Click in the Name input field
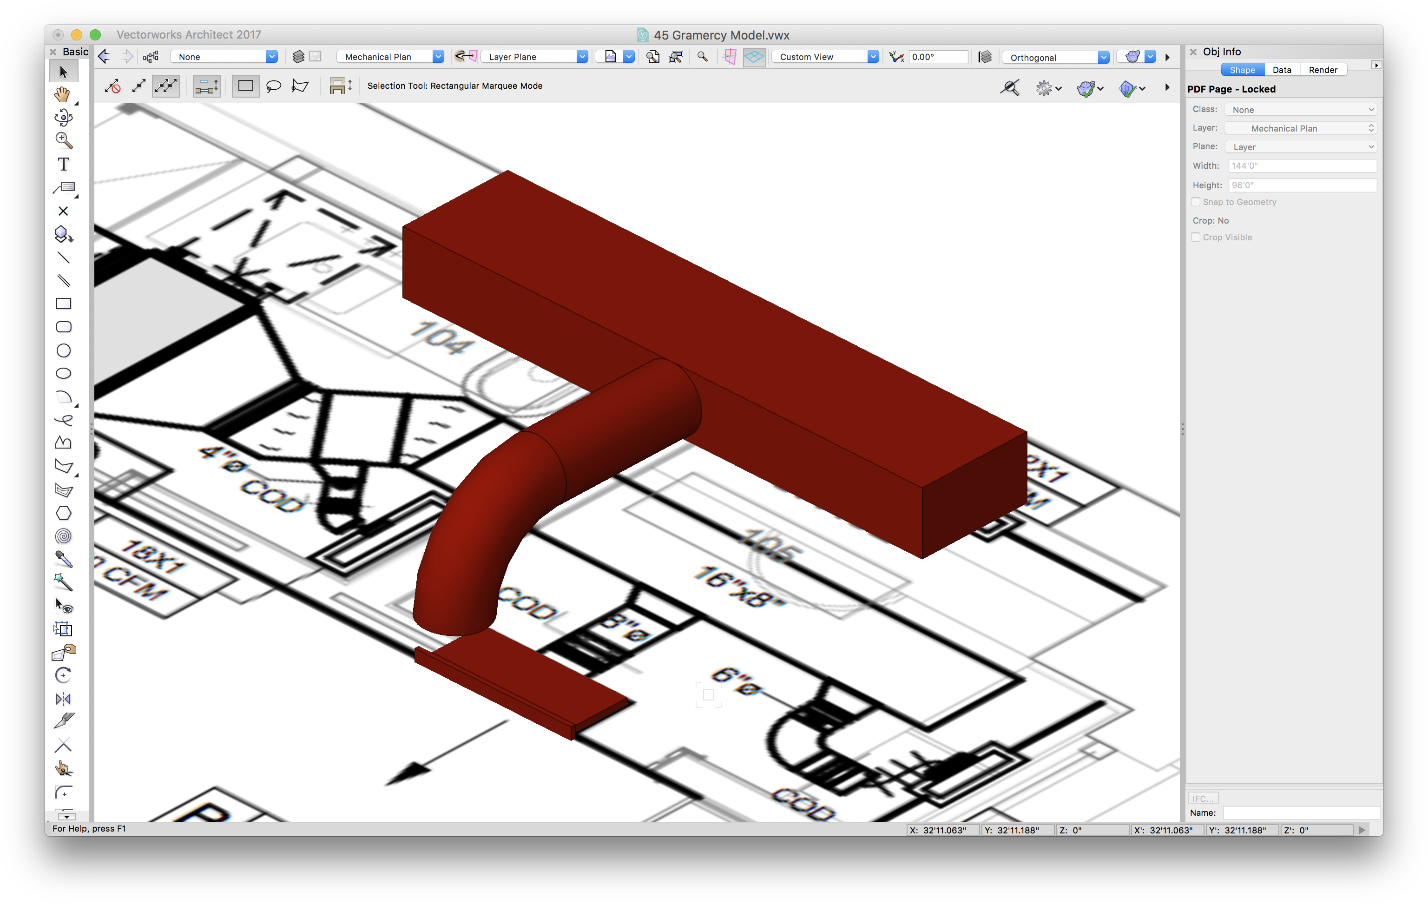1428x905 pixels. click(x=1302, y=813)
